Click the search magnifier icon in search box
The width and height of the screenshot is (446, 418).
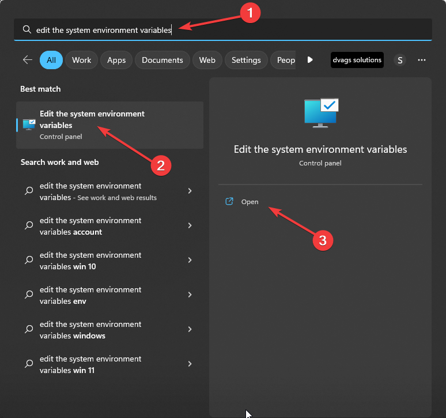pos(27,29)
